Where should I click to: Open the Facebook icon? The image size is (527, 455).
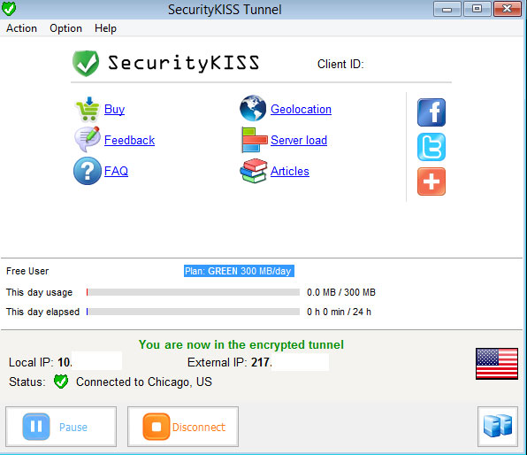[x=432, y=112]
